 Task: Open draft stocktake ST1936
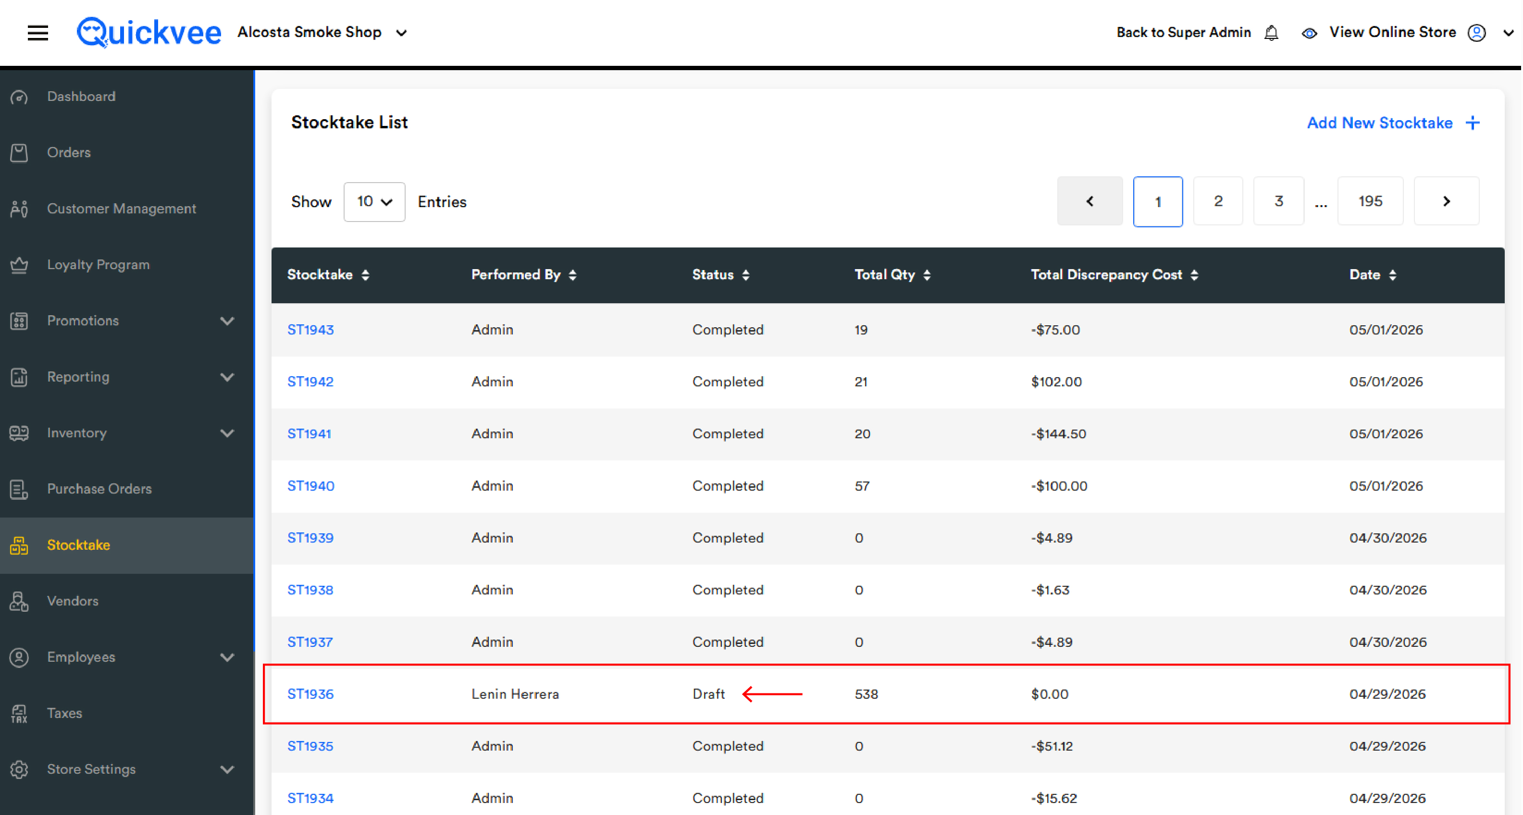[310, 694]
